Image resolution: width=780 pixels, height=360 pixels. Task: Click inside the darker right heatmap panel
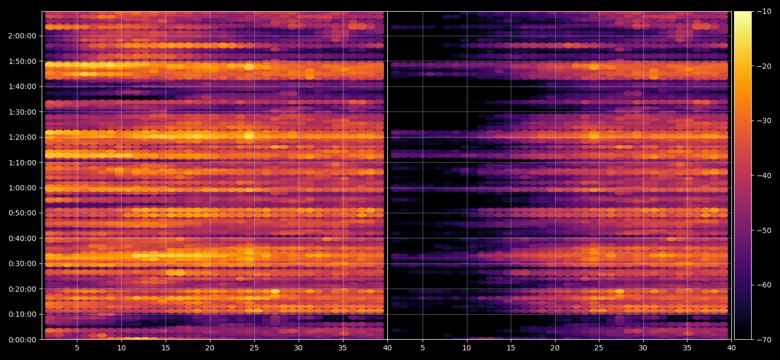click(559, 175)
